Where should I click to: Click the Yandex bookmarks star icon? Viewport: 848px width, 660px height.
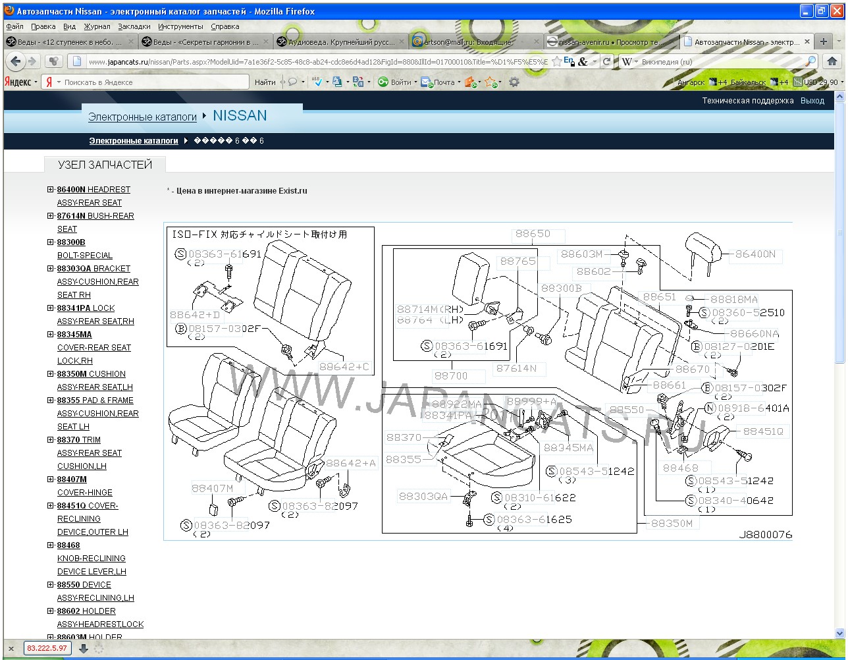click(x=490, y=82)
